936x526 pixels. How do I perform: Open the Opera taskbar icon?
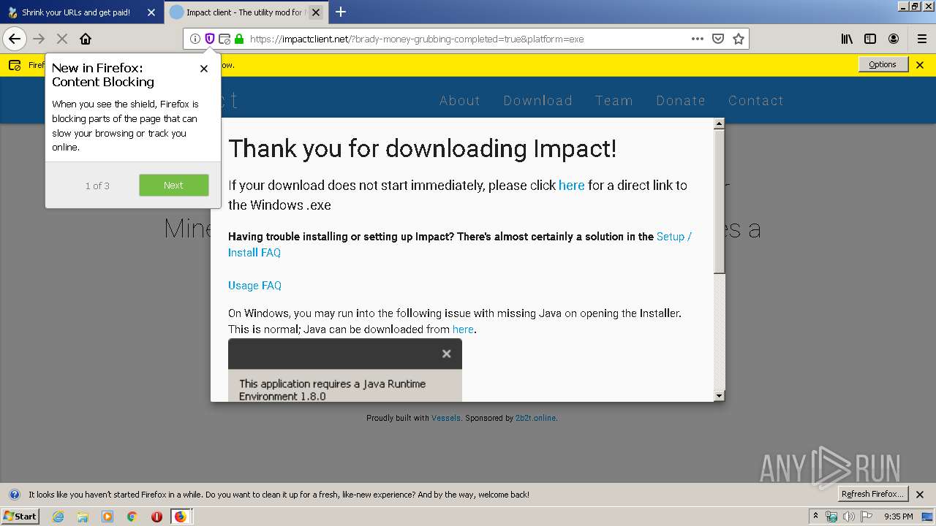[156, 517]
